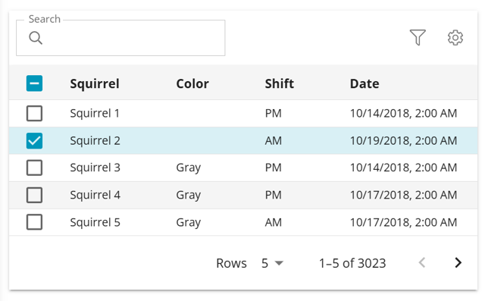Click the magnifying glass search icon
The height and width of the screenshot is (301, 485).
point(36,38)
